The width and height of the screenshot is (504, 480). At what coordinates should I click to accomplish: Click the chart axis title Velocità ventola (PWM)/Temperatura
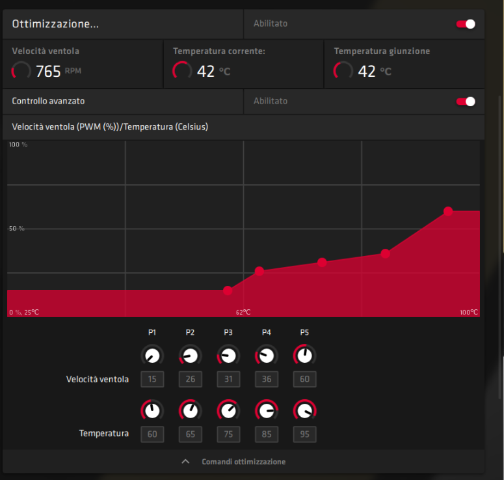110,127
